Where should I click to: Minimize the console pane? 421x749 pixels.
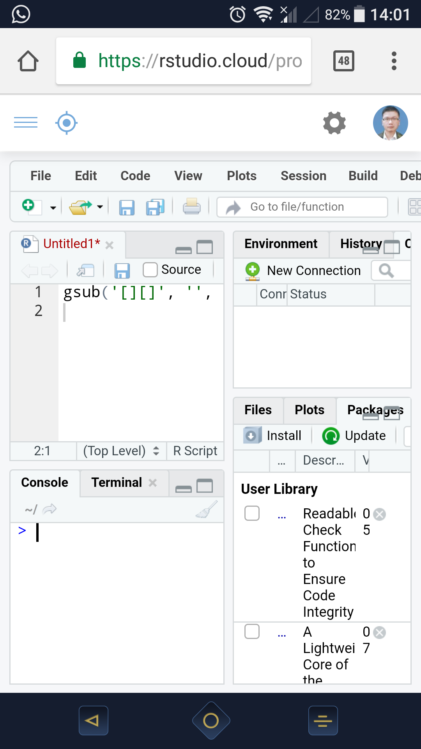click(x=183, y=488)
